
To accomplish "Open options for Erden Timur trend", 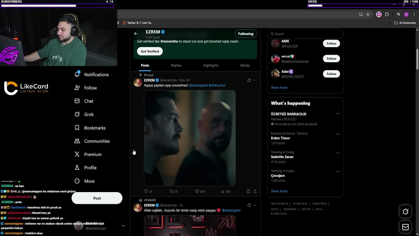I will [338, 134].
